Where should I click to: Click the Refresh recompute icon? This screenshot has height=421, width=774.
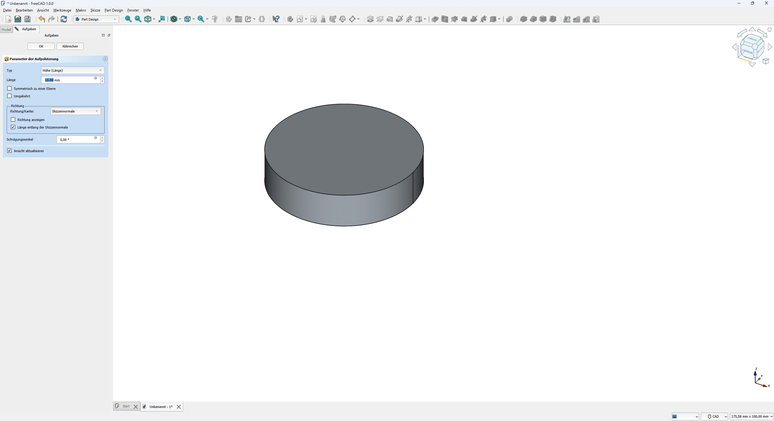click(x=64, y=19)
